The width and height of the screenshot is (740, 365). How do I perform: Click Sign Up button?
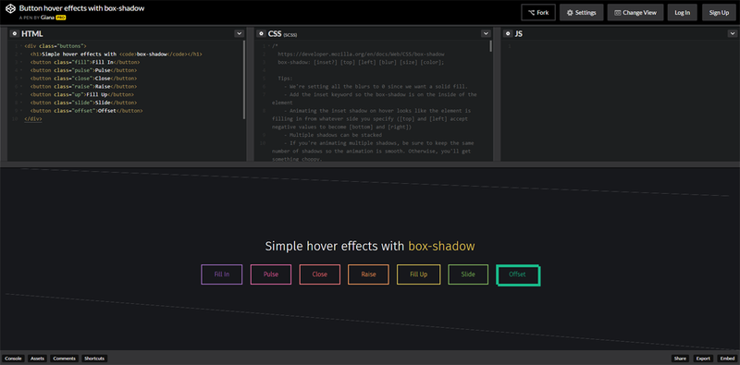pos(719,13)
